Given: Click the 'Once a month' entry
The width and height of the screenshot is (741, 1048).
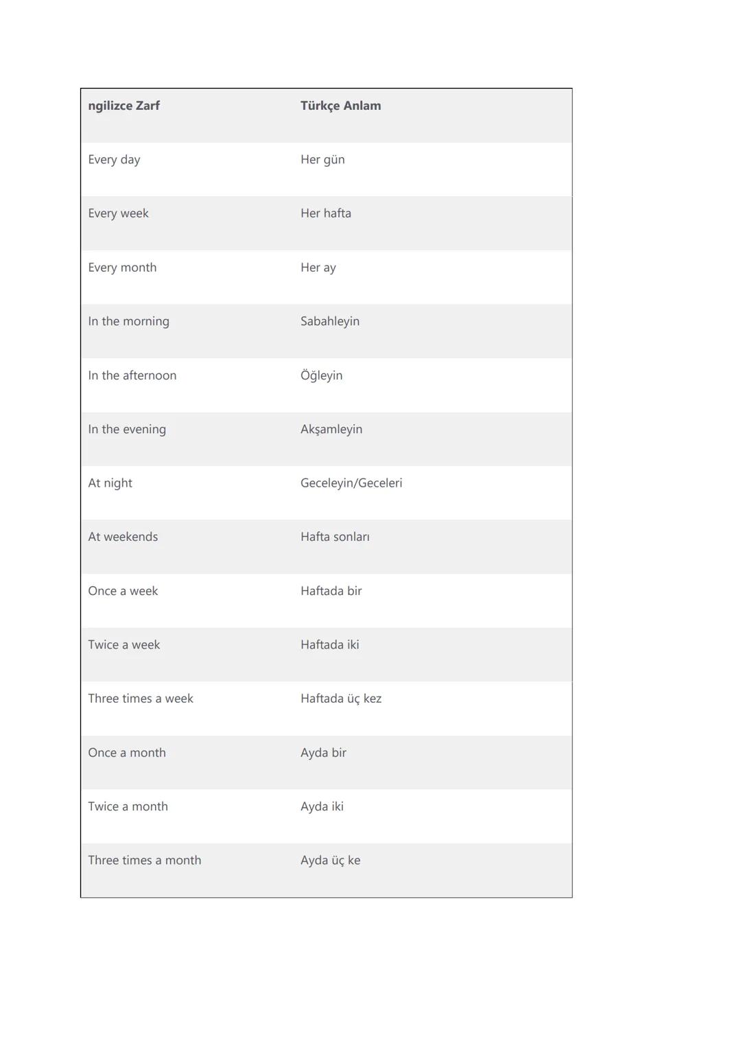Looking at the screenshot, I should point(127,753).
